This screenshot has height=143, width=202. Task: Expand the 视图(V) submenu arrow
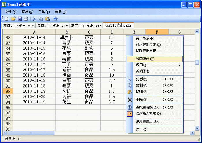(179, 65)
